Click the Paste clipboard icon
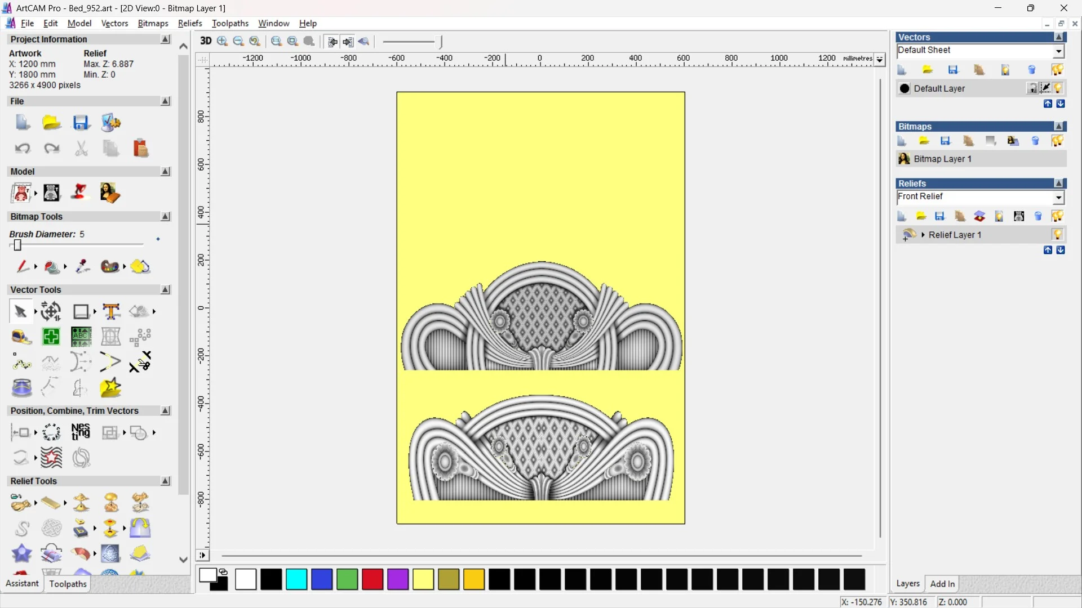This screenshot has height=608, width=1082. click(140, 148)
